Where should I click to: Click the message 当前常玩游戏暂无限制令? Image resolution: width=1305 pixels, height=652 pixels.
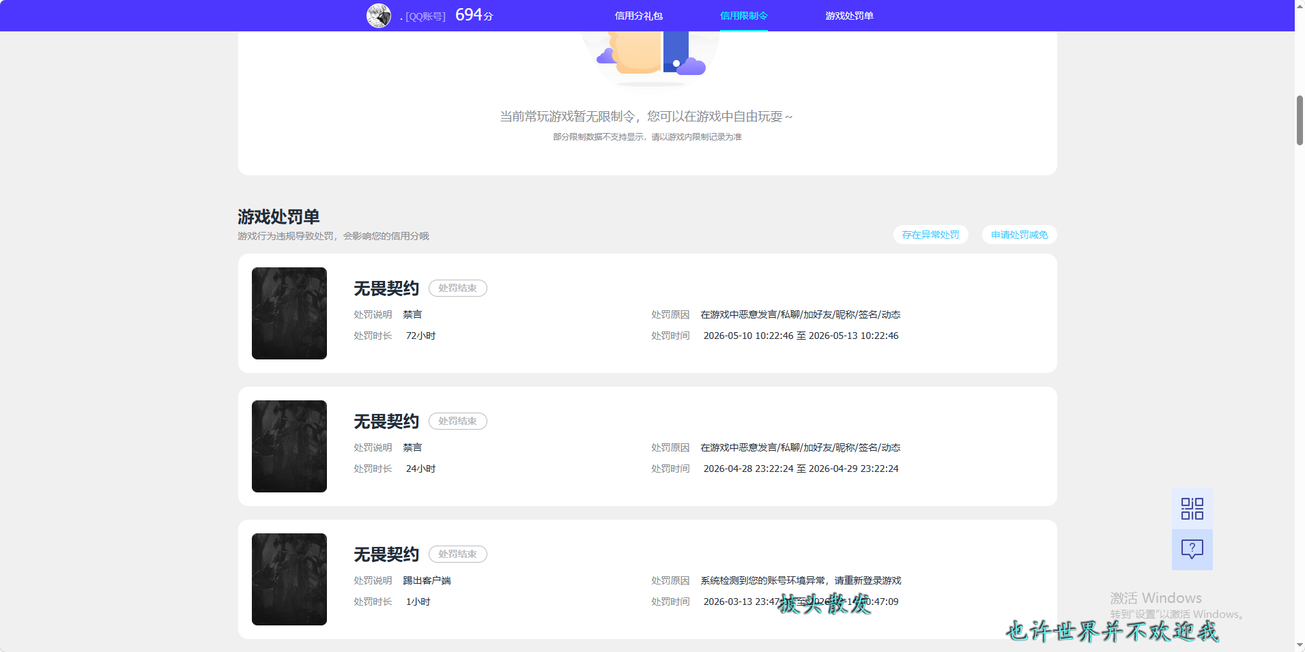pyautogui.click(x=646, y=117)
